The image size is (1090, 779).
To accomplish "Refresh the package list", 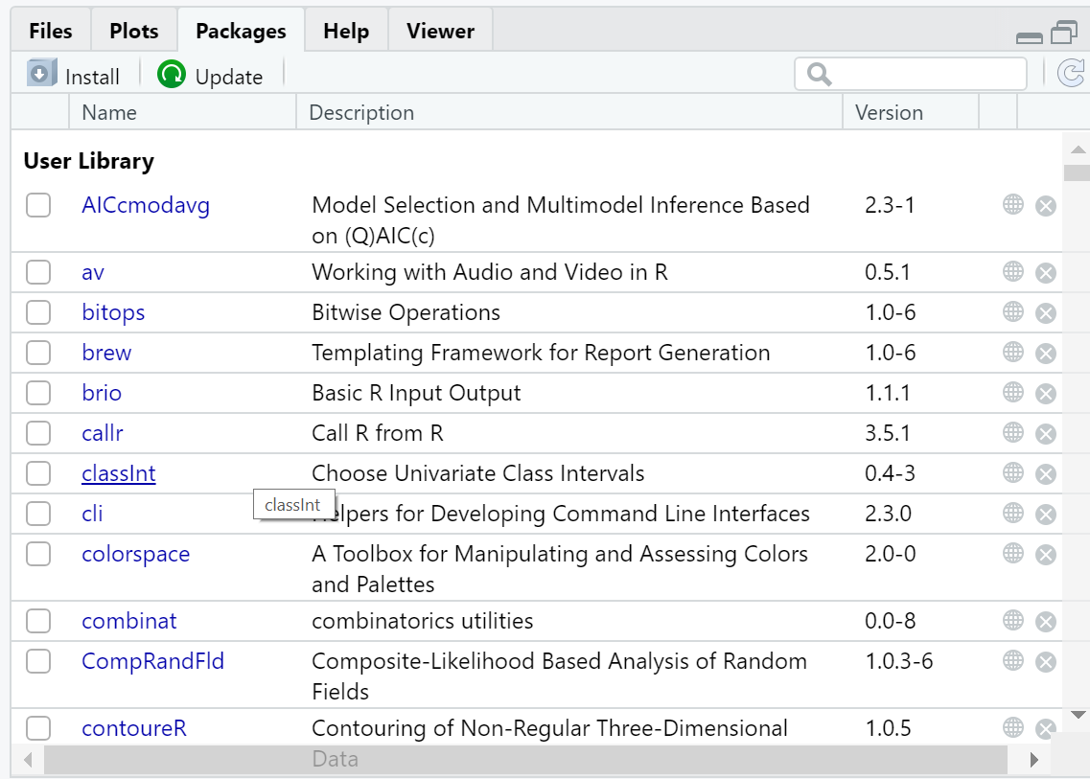I will pyautogui.click(x=1069, y=74).
